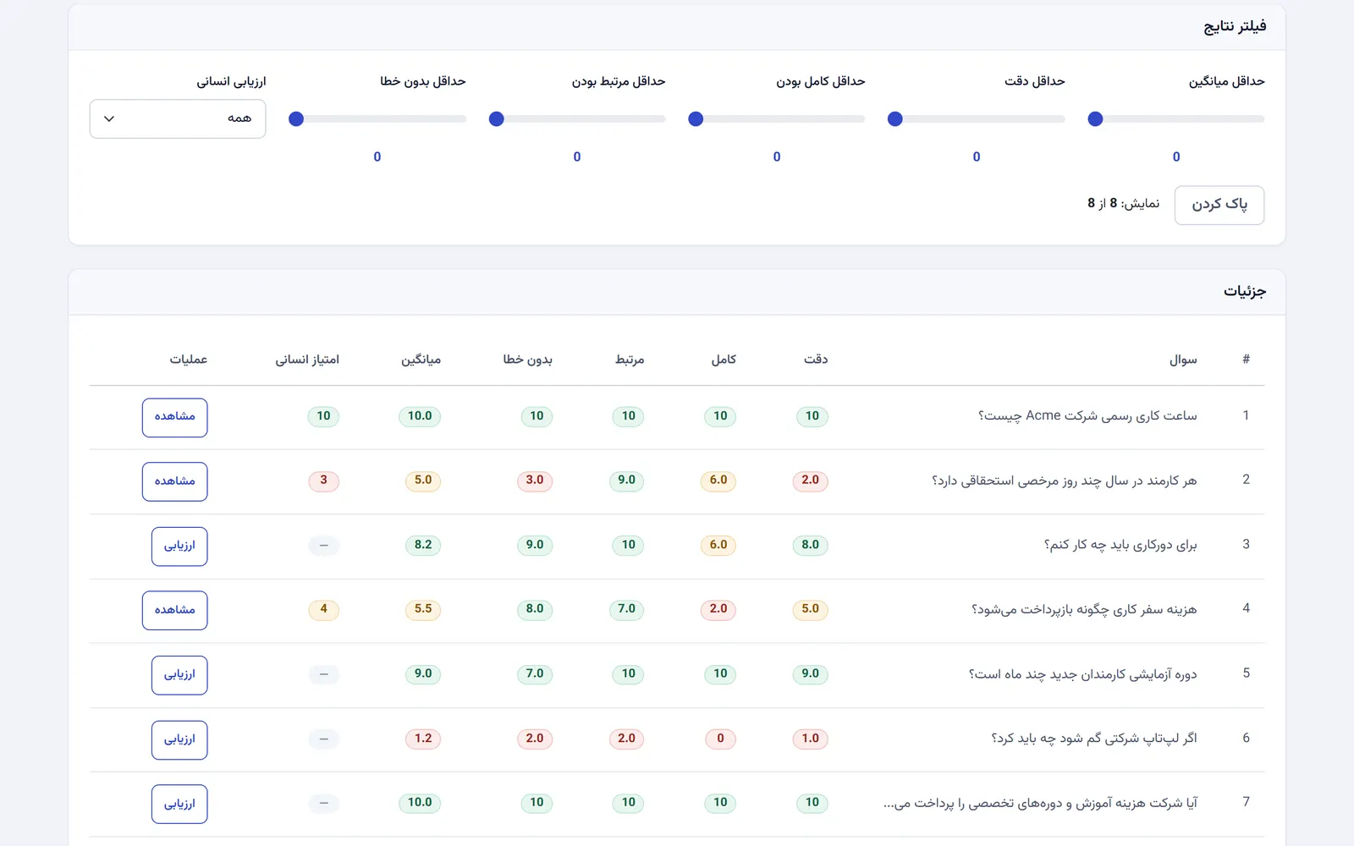This screenshot has height=846, width=1354.
Task: Click the red 3 human score badge
Action: [x=323, y=481]
